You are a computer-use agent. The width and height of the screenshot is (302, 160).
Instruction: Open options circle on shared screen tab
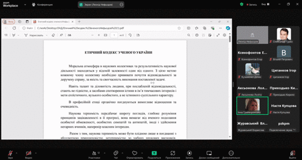[121, 5]
